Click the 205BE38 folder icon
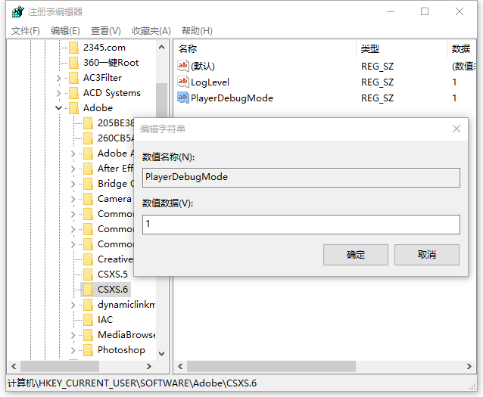Viewport: 483px width, 397px height. (88, 123)
